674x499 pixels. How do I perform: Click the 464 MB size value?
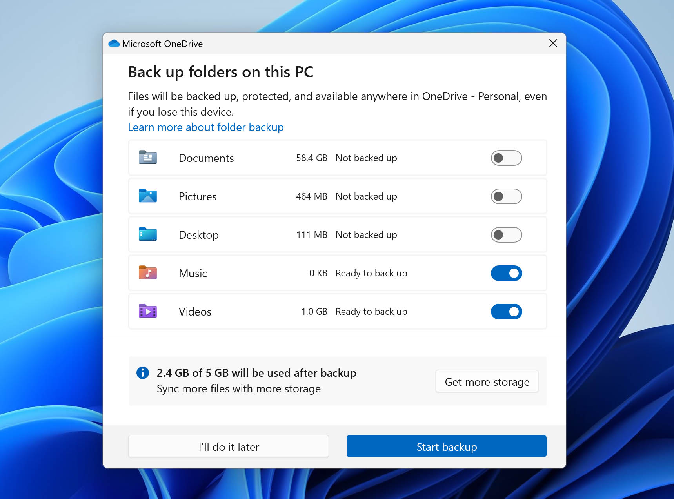(312, 196)
